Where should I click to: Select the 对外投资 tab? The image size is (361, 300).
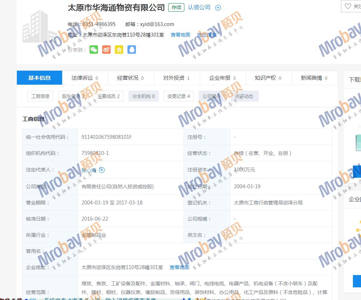[176, 78]
